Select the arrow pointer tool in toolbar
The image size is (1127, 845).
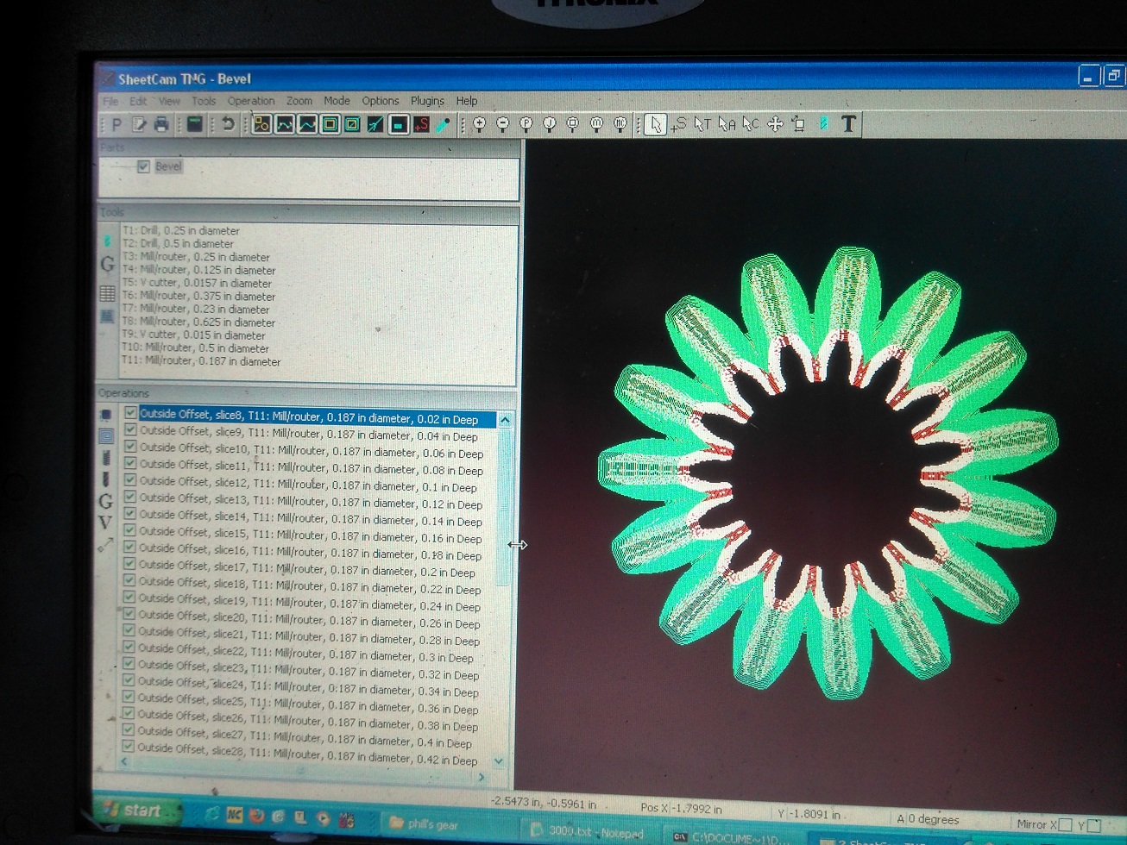[x=655, y=125]
